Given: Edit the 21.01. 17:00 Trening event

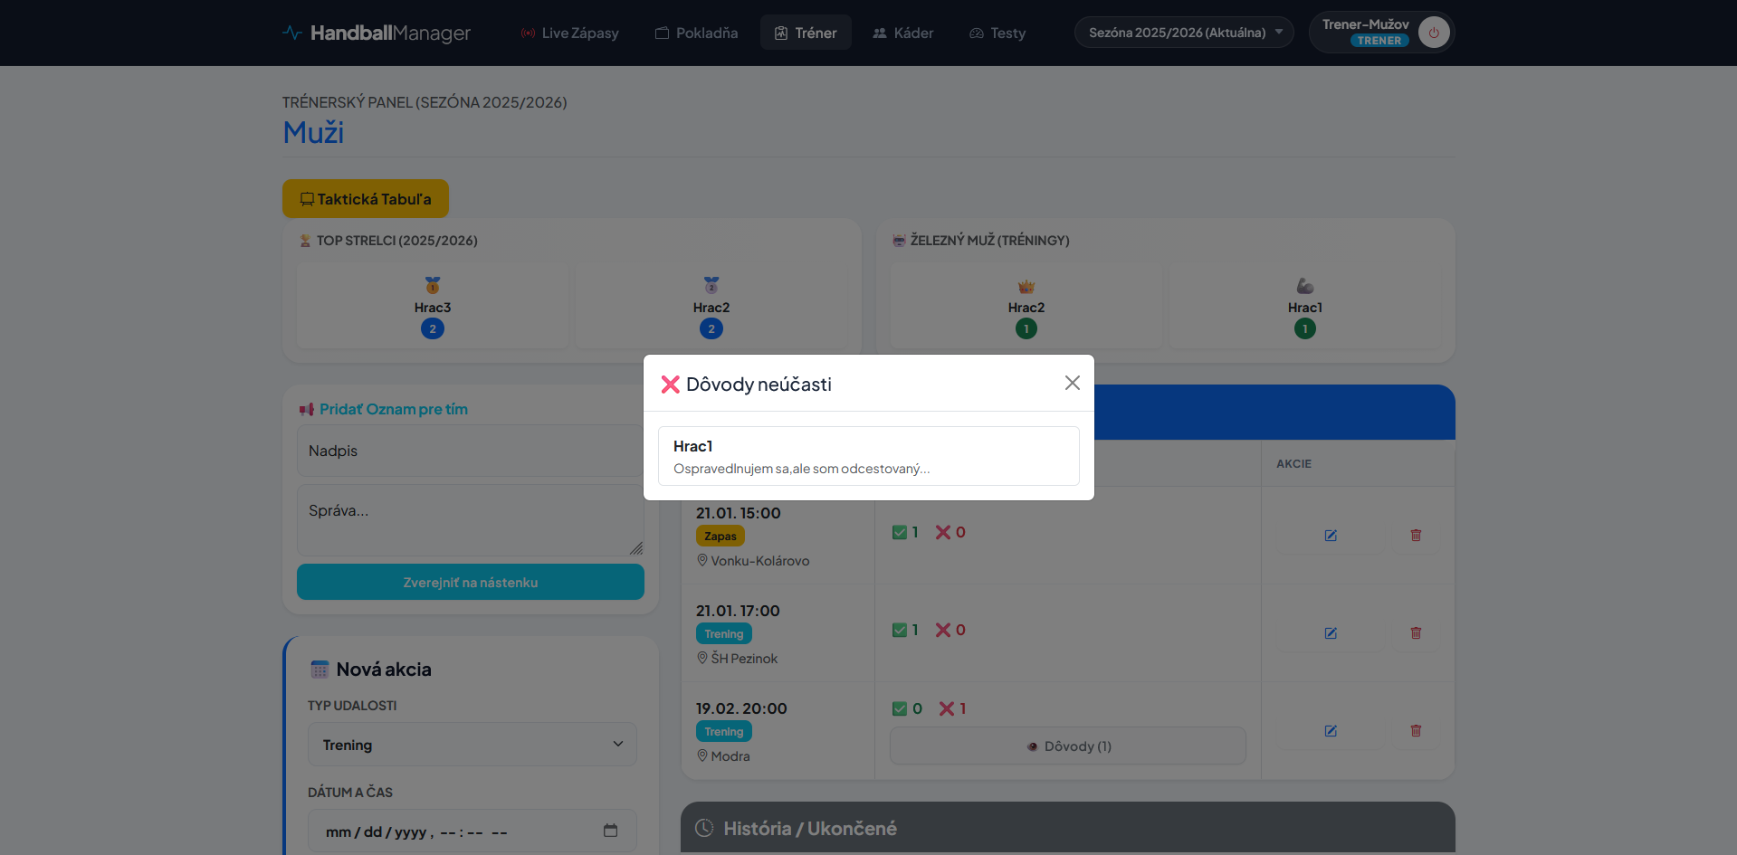Looking at the screenshot, I should [1330, 633].
